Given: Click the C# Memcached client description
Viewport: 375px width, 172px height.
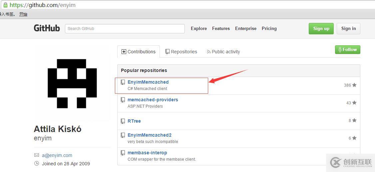Looking at the screenshot, I should pos(147,89).
